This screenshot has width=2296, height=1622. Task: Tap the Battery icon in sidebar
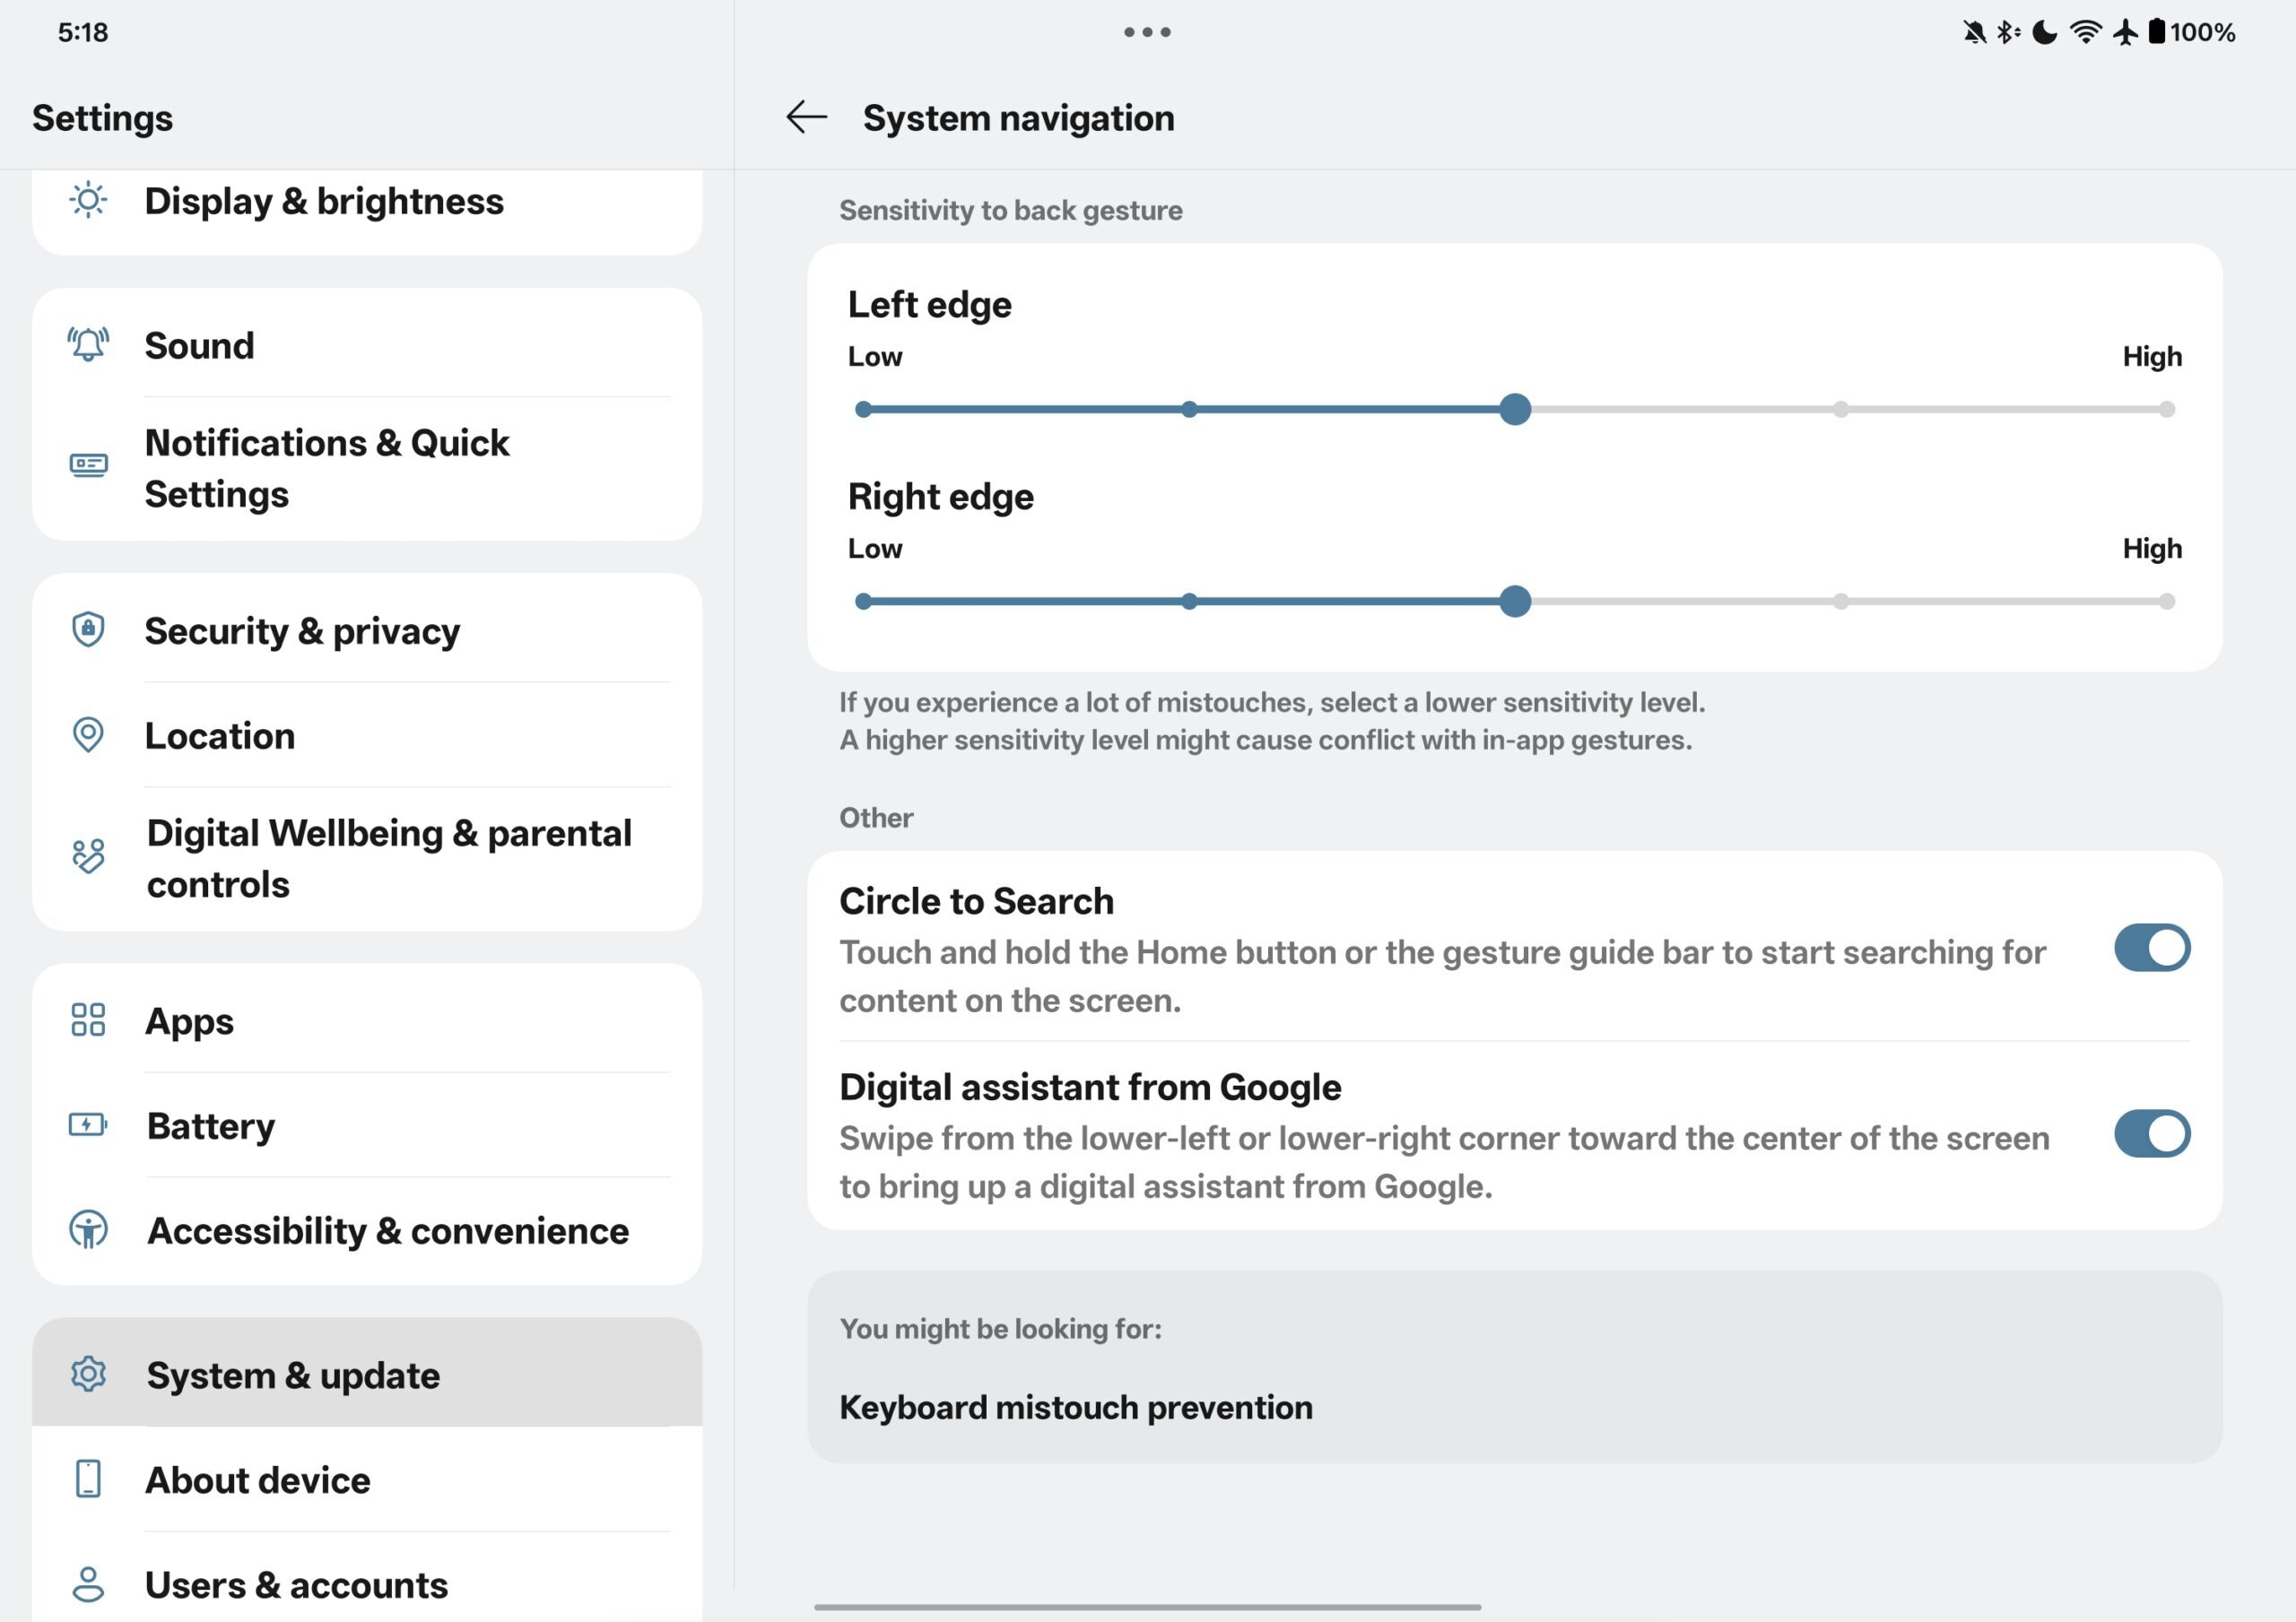88,1125
